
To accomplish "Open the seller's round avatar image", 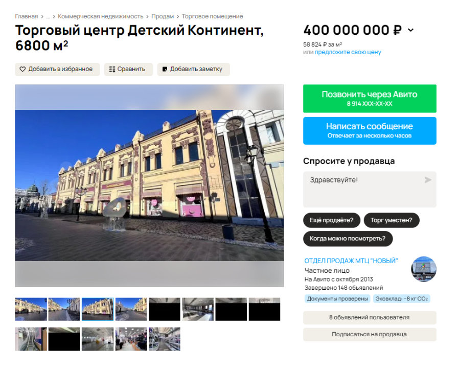I will point(424,269).
